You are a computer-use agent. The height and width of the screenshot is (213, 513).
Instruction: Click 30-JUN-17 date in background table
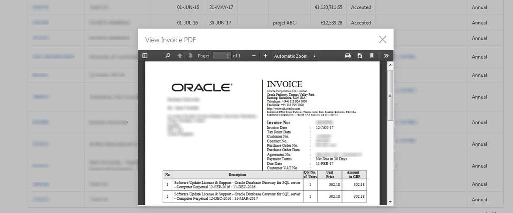(220, 23)
